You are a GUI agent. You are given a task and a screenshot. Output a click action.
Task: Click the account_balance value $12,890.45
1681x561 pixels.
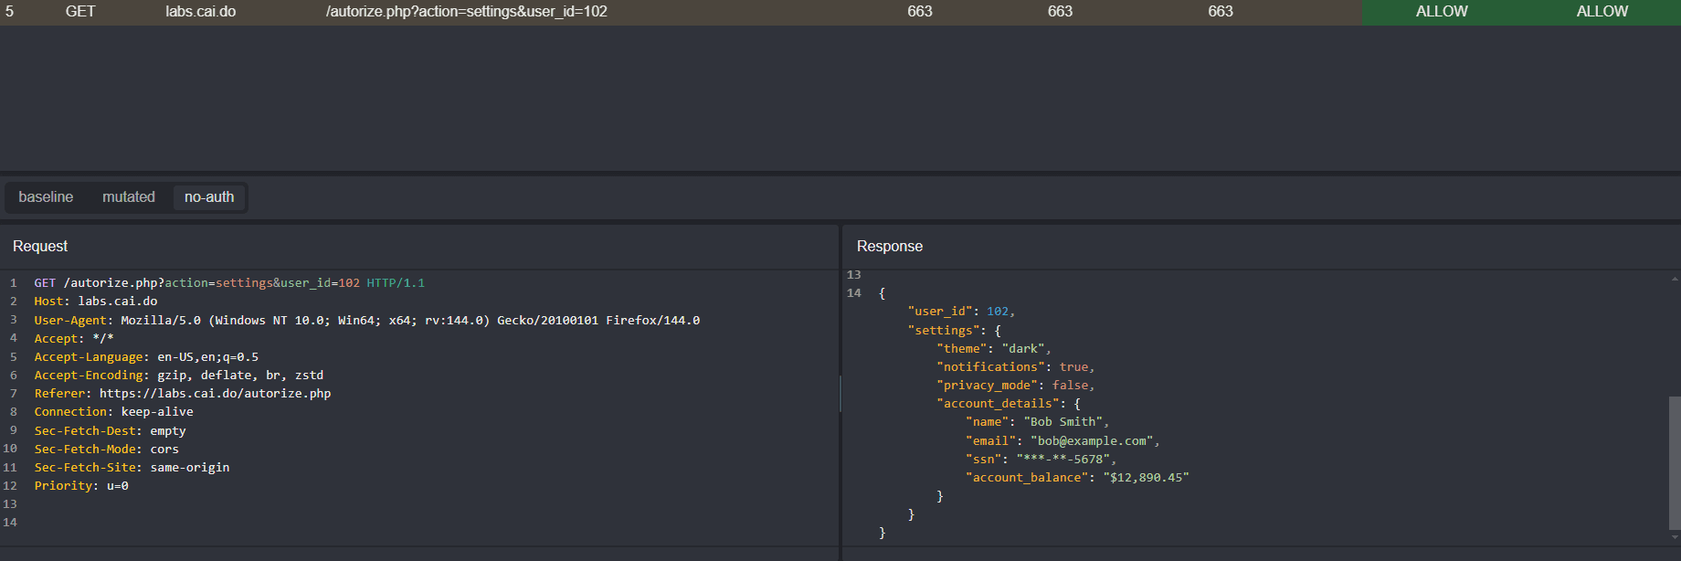pos(1146,478)
